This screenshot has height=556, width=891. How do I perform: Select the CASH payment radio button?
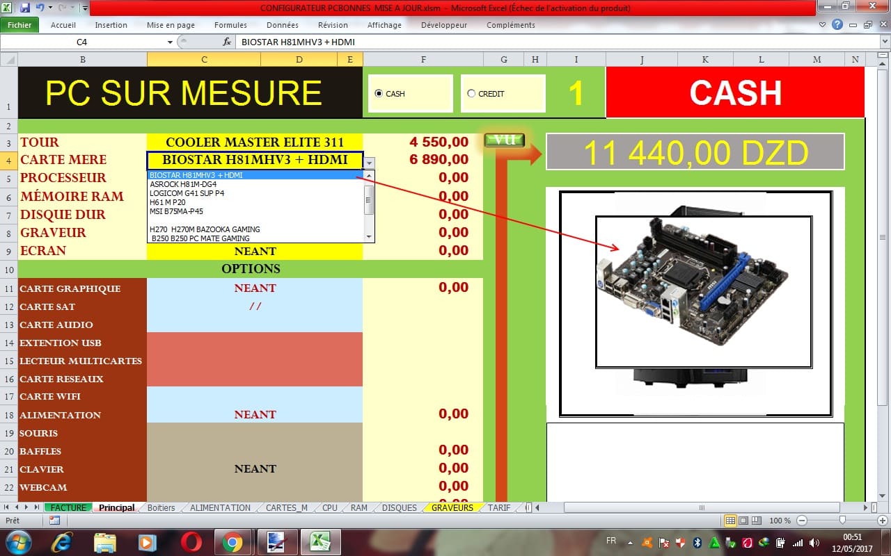[x=379, y=94]
